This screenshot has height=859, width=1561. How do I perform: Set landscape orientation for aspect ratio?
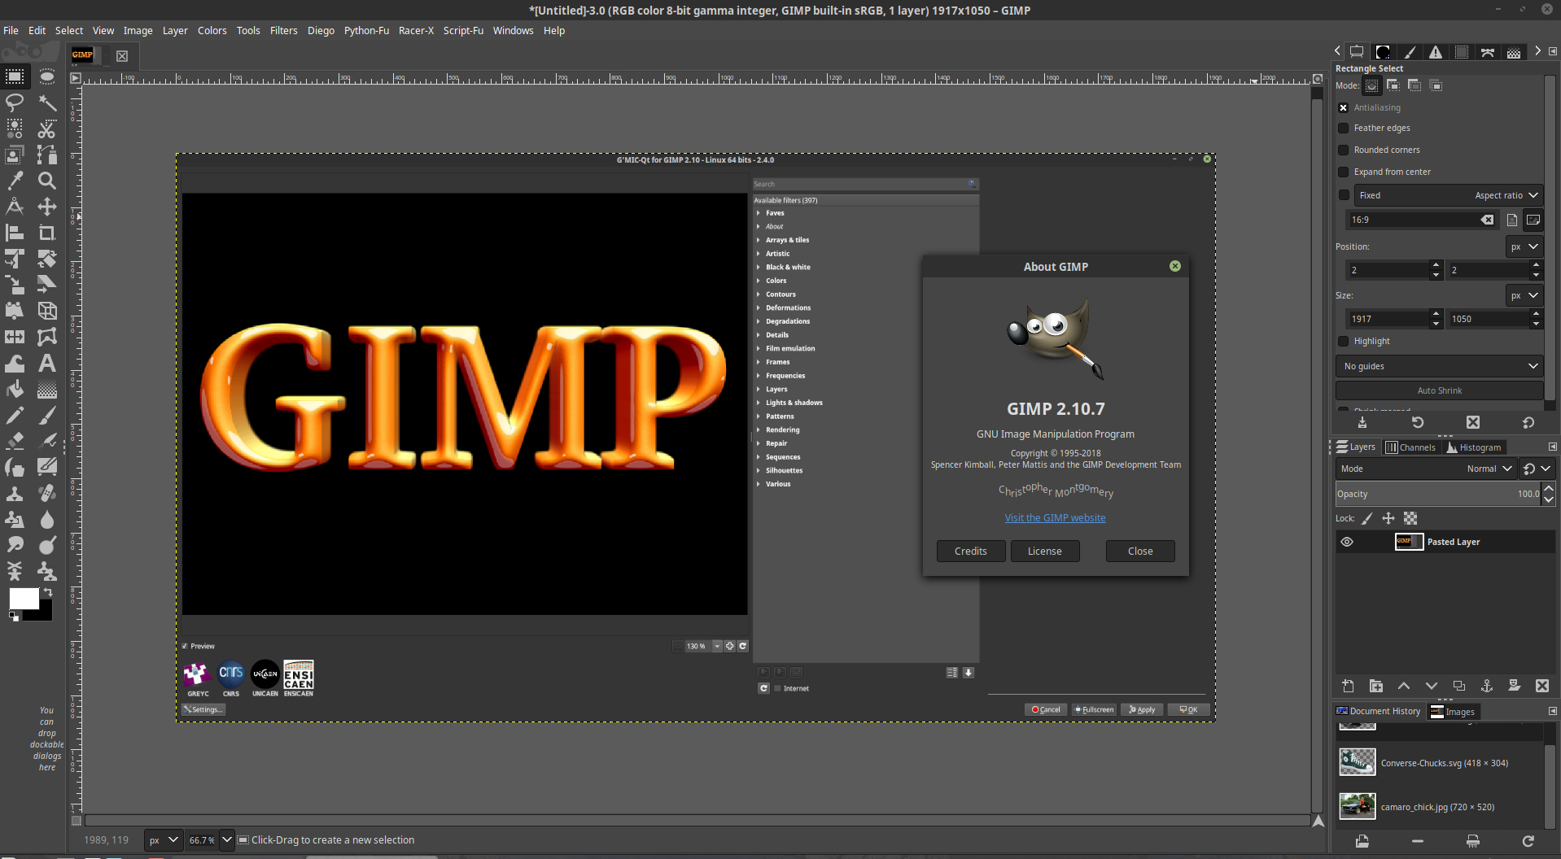click(1533, 220)
